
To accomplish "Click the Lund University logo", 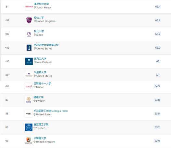I will pos(29,100).
